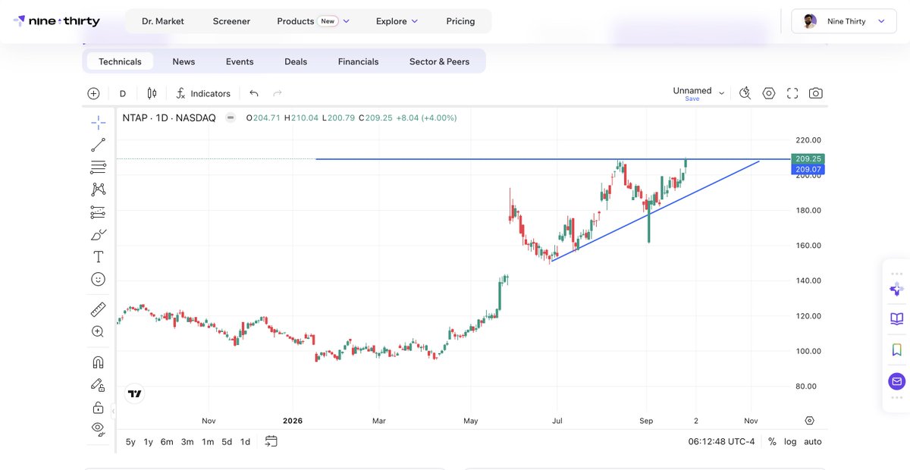Toggle stay in drawing mode
910x470 pixels.
(98, 385)
